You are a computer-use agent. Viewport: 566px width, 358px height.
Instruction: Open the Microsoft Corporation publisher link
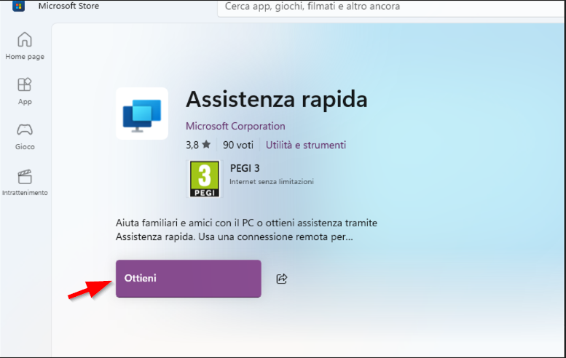coord(235,126)
